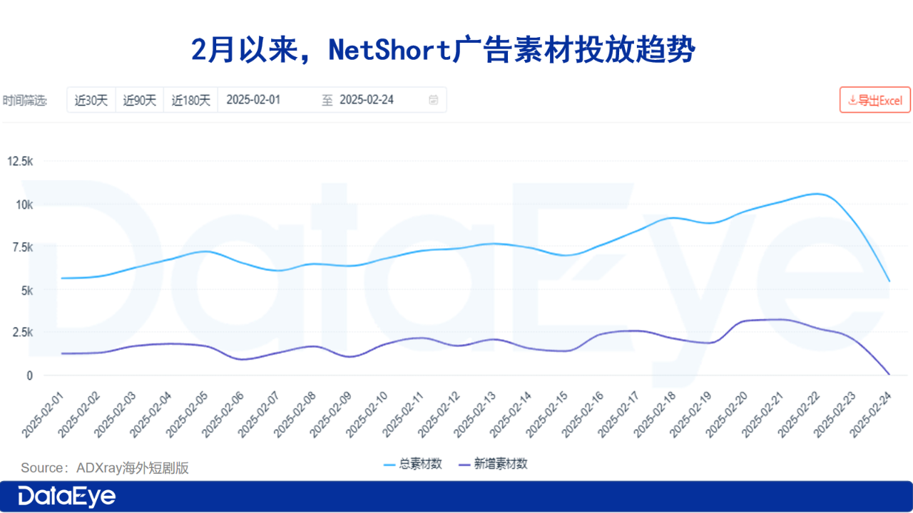Screen dimensions: 913x513
Task: Click the slide title mentioning NetShort广告素材投放趋势
Action: point(443,50)
